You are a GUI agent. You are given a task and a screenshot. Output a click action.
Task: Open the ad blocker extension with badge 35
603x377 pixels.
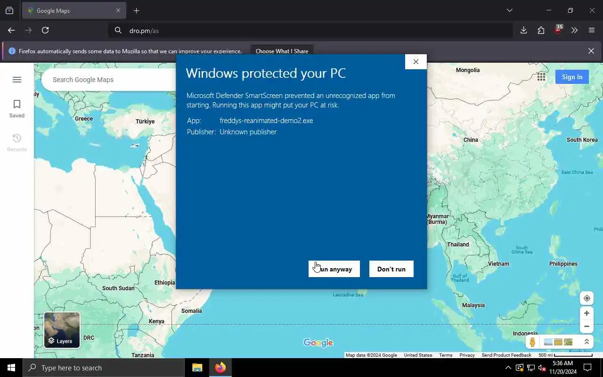tap(558, 30)
